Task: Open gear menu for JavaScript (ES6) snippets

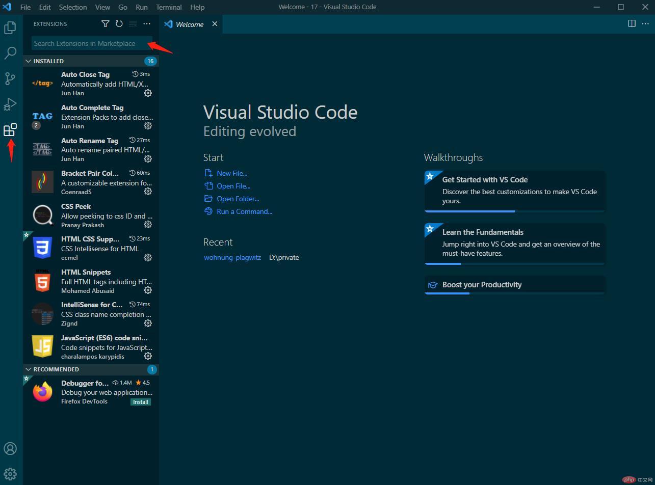Action: point(148,356)
